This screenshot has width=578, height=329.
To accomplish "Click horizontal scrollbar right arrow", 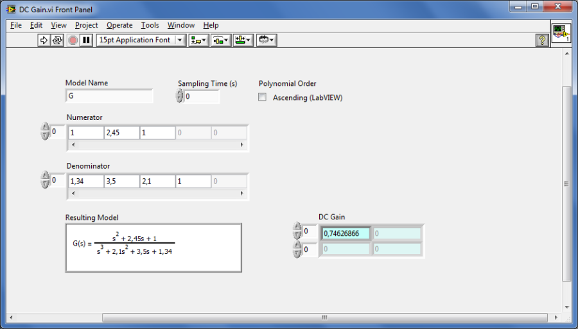I will (x=557, y=317).
